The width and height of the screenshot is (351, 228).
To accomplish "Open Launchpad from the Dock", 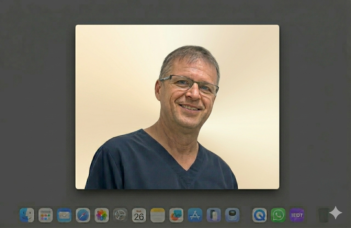I will [46, 215].
